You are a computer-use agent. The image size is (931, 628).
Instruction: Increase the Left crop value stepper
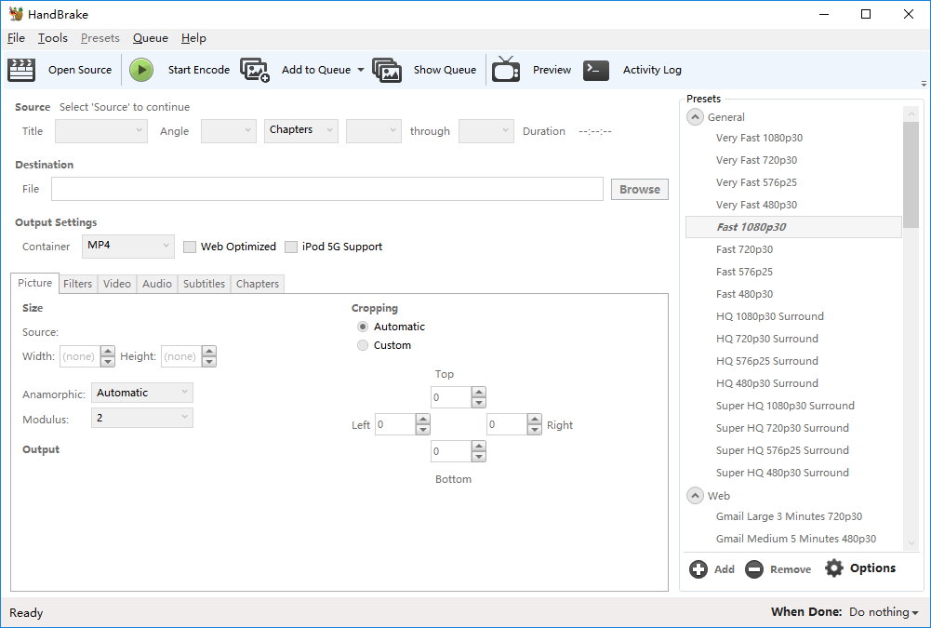tap(423, 419)
